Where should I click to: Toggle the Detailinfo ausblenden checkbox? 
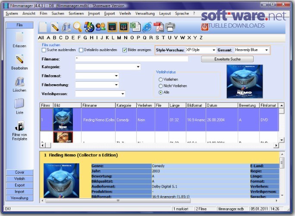[81, 50]
